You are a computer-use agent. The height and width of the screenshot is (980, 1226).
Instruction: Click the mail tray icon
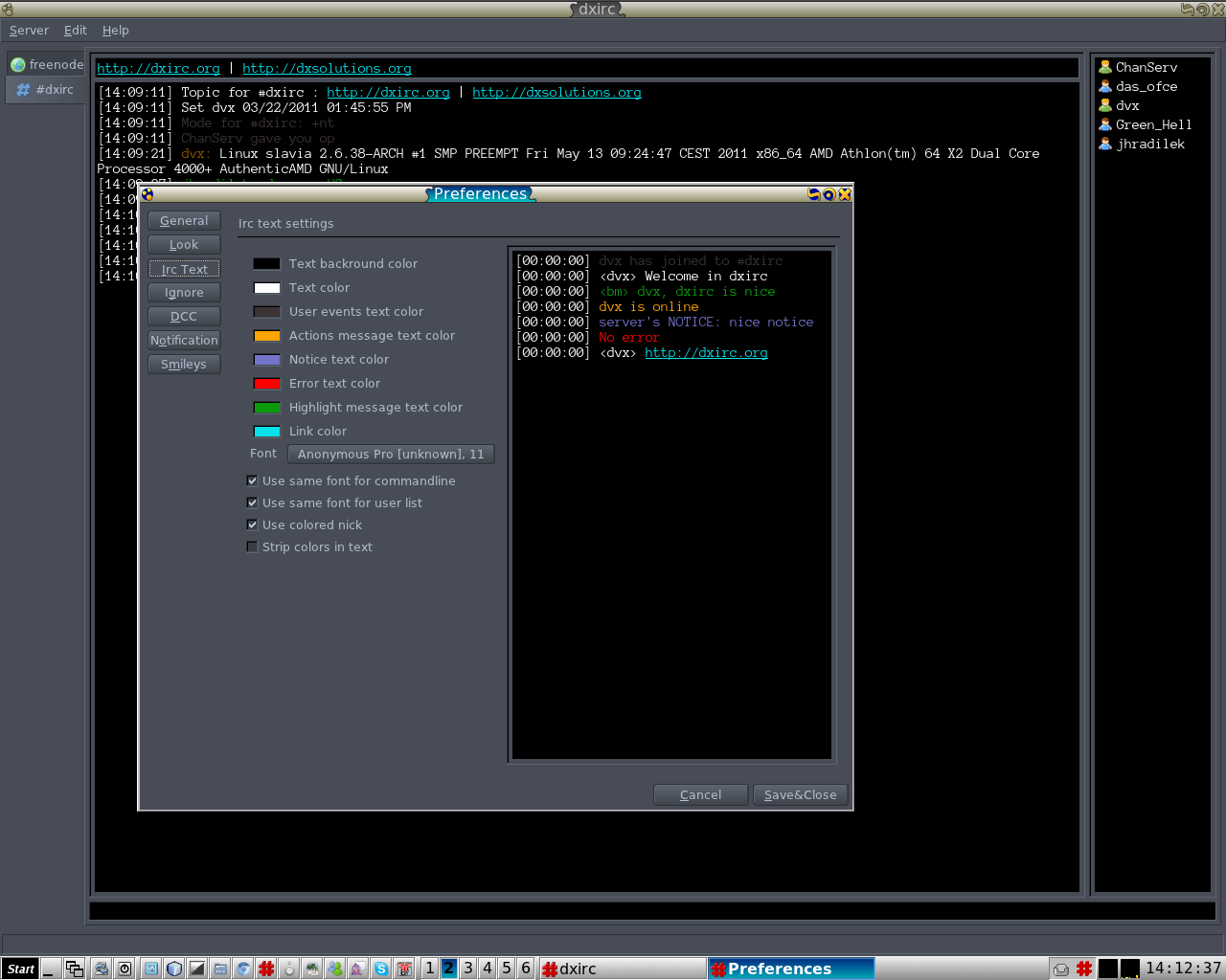(1061, 969)
